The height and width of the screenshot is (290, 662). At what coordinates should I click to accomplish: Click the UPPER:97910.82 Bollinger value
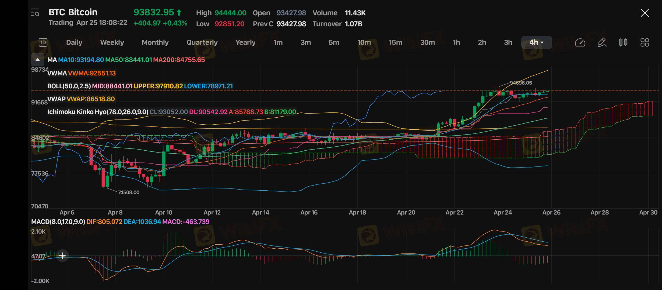[x=158, y=86]
